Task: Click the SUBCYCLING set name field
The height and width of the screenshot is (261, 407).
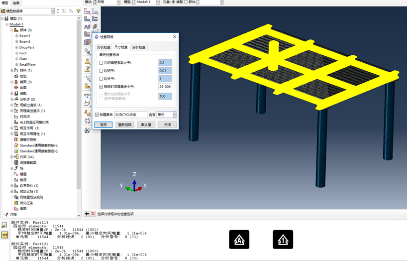Action: pyautogui.click(x=130, y=115)
